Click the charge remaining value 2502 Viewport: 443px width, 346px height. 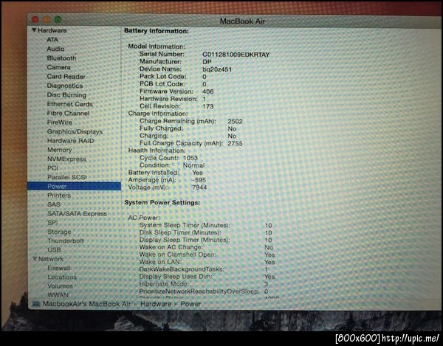[x=235, y=121]
